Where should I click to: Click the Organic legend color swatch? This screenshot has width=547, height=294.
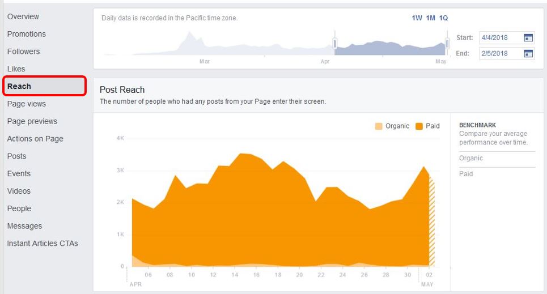coord(379,126)
